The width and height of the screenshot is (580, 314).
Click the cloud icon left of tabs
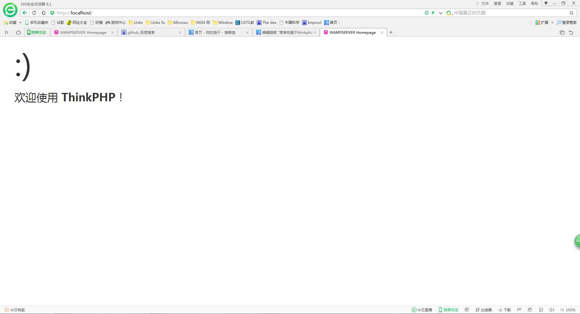[x=18, y=33]
